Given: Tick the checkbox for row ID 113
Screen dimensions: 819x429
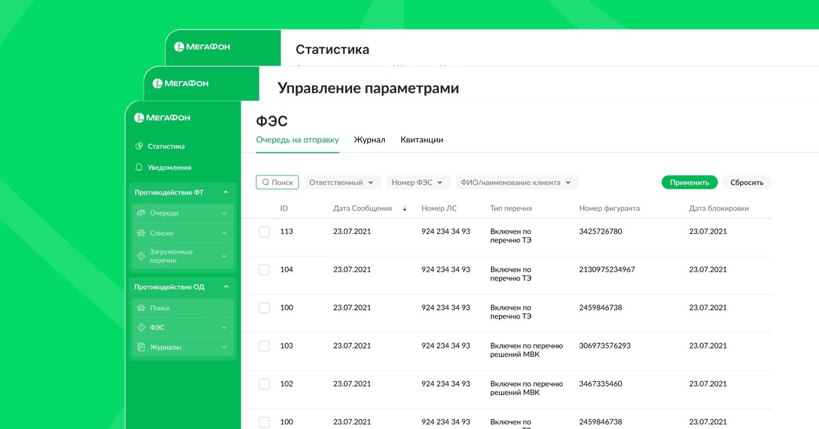Looking at the screenshot, I should click(264, 232).
